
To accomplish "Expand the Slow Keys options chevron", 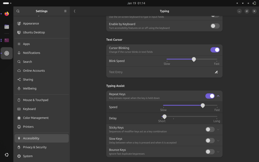I will [218, 141].
